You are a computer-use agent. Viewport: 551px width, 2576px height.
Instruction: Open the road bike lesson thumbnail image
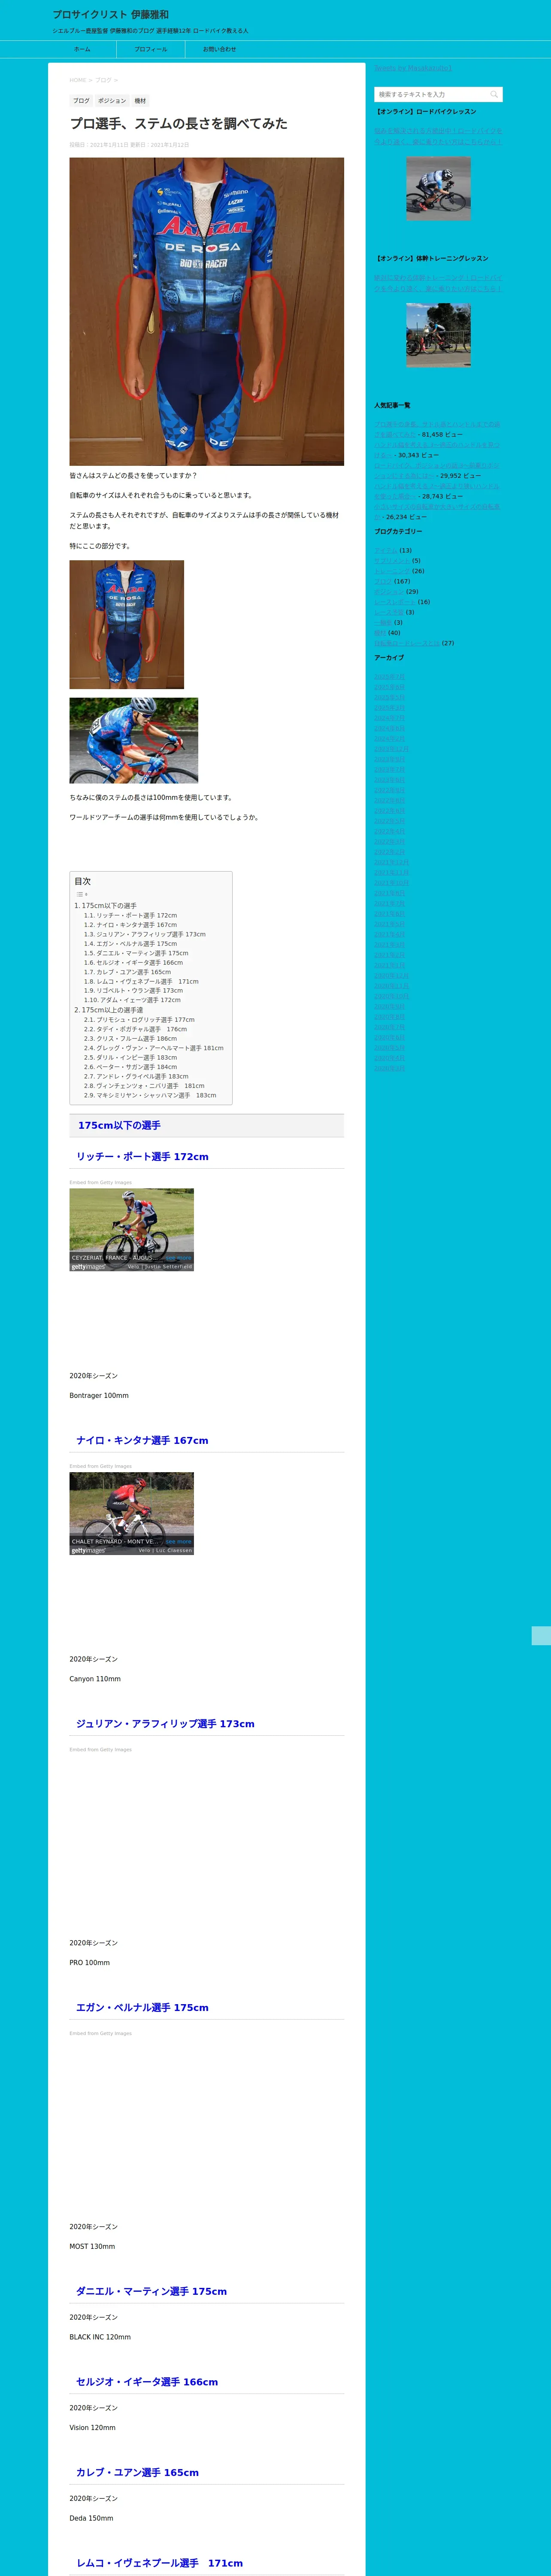coord(438,188)
